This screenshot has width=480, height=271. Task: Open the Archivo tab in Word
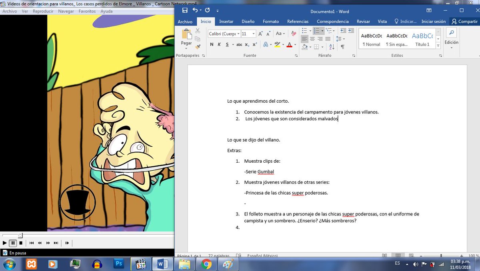pyautogui.click(x=185, y=22)
